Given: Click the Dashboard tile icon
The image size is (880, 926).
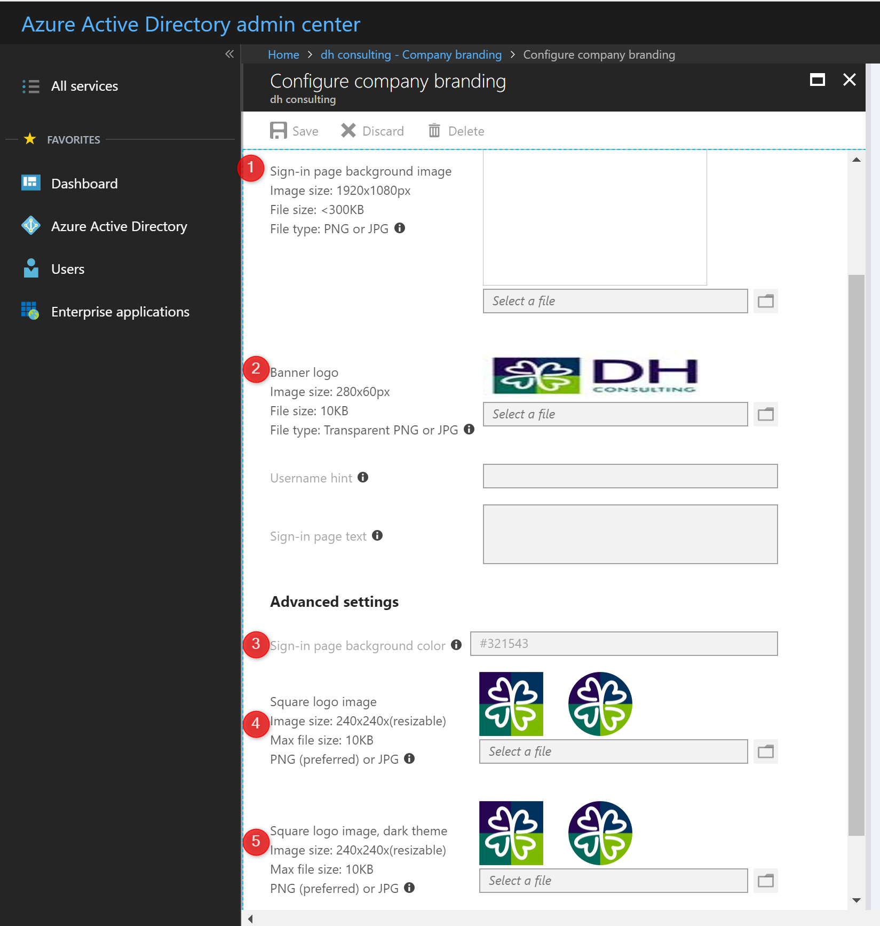Looking at the screenshot, I should (x=31, y=183).
